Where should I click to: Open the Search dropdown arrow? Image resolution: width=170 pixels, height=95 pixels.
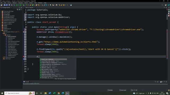click(x=40, y=5)
